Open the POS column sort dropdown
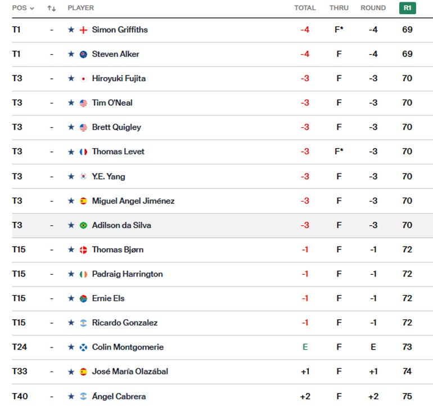Viewport: 433px width, 406px height. (23, 8)
